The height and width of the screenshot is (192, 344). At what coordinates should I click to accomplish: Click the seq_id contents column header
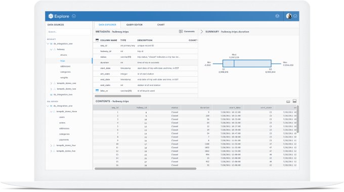(107, 108)
